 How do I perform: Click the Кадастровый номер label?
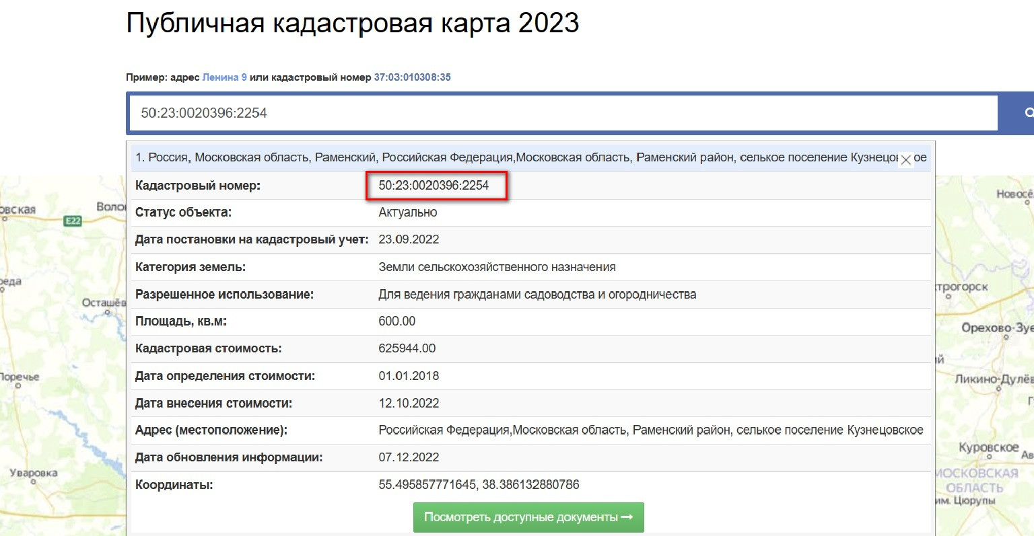pos(198,186)
